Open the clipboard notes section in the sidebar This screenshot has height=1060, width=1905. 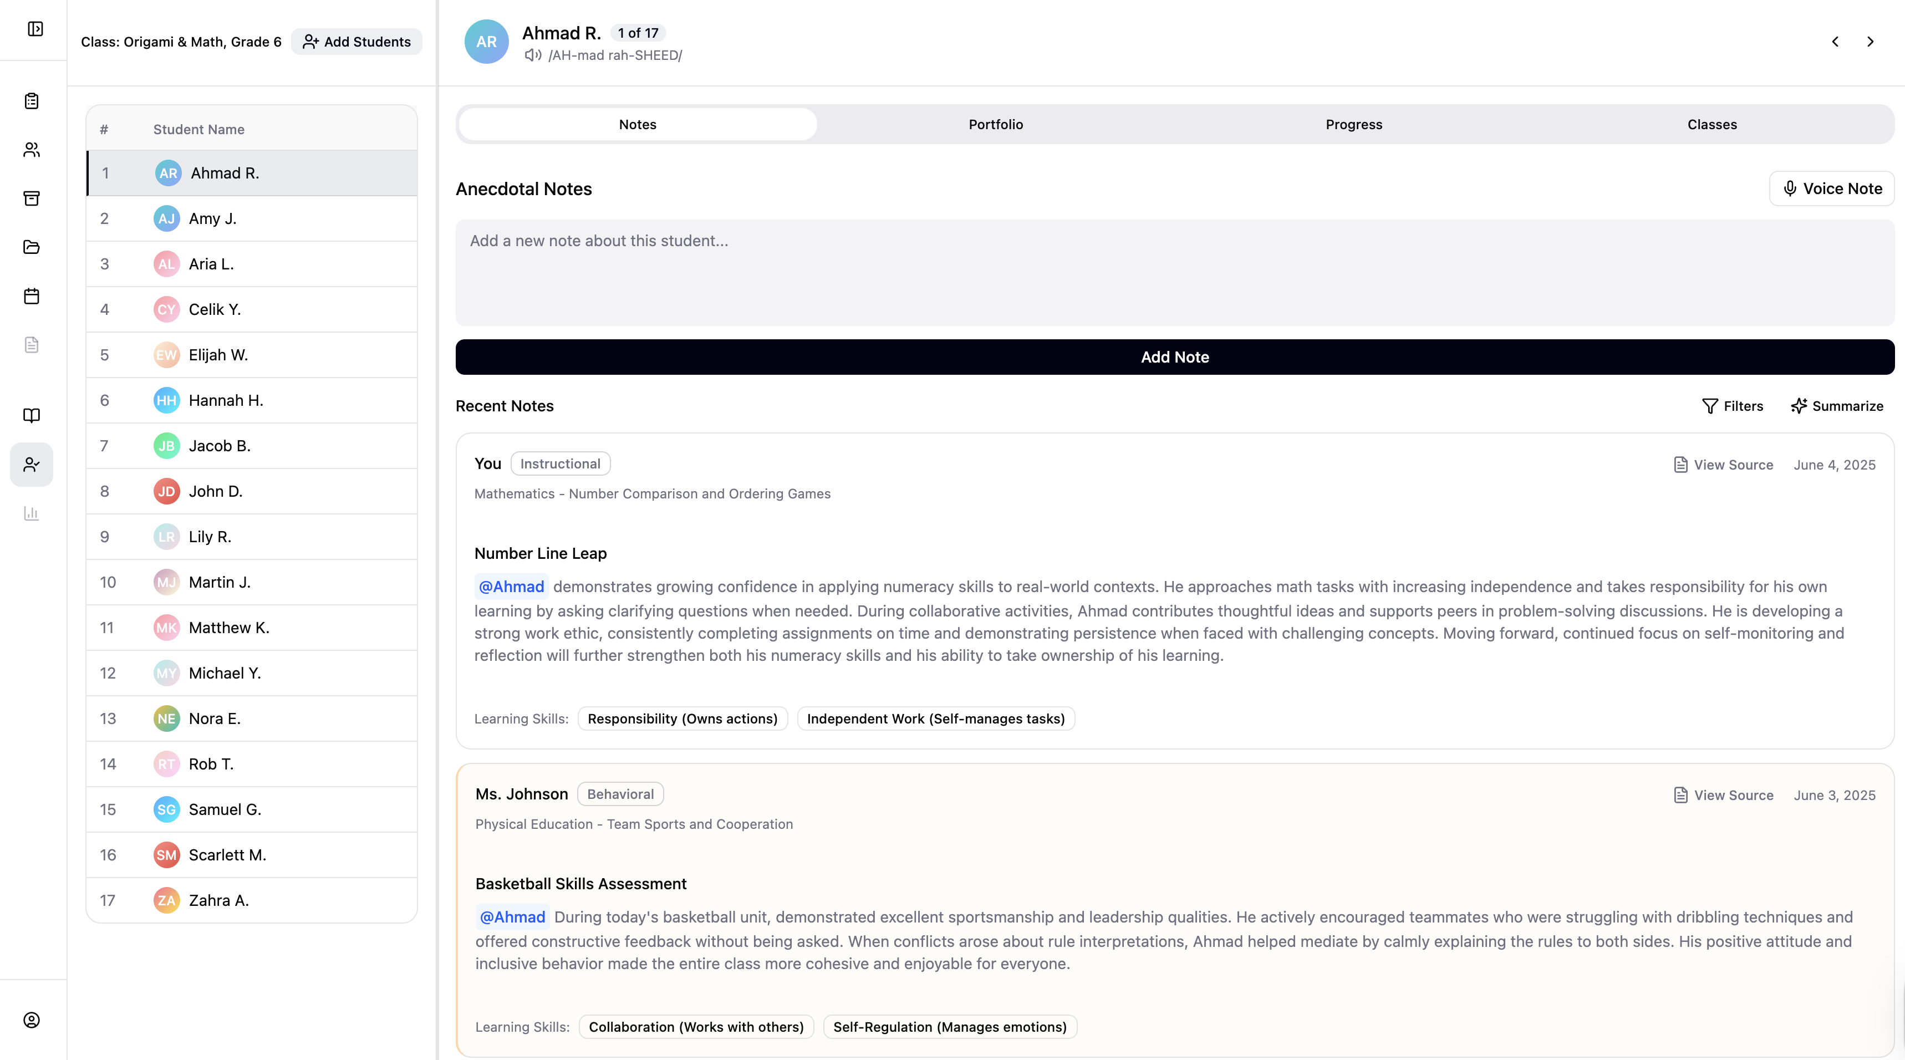[32, 101]
